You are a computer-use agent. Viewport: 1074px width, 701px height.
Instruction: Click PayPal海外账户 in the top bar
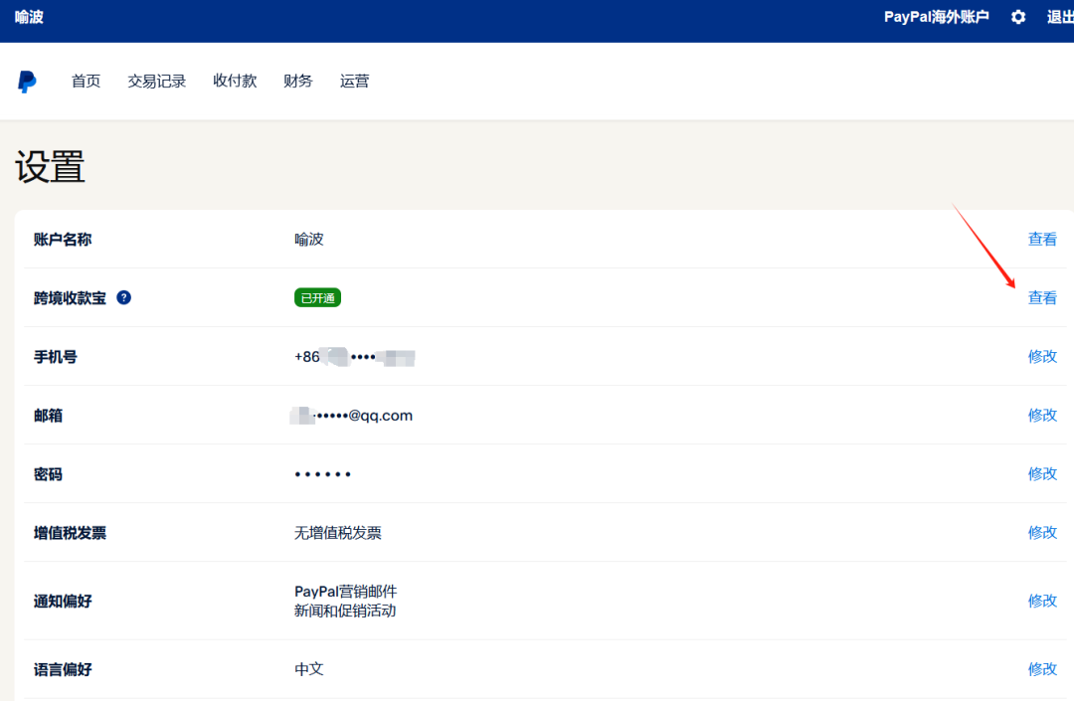click(x=937, y=17)
